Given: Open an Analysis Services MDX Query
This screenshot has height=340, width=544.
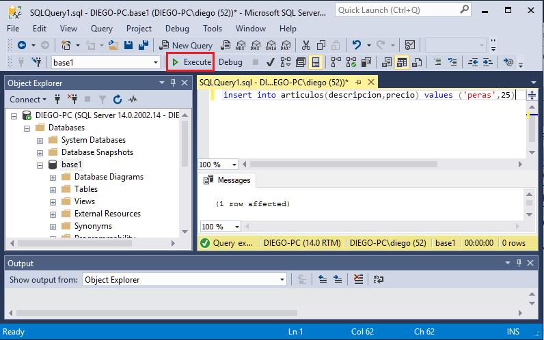Looking at the screenshot, I should [x=241, y=45].
